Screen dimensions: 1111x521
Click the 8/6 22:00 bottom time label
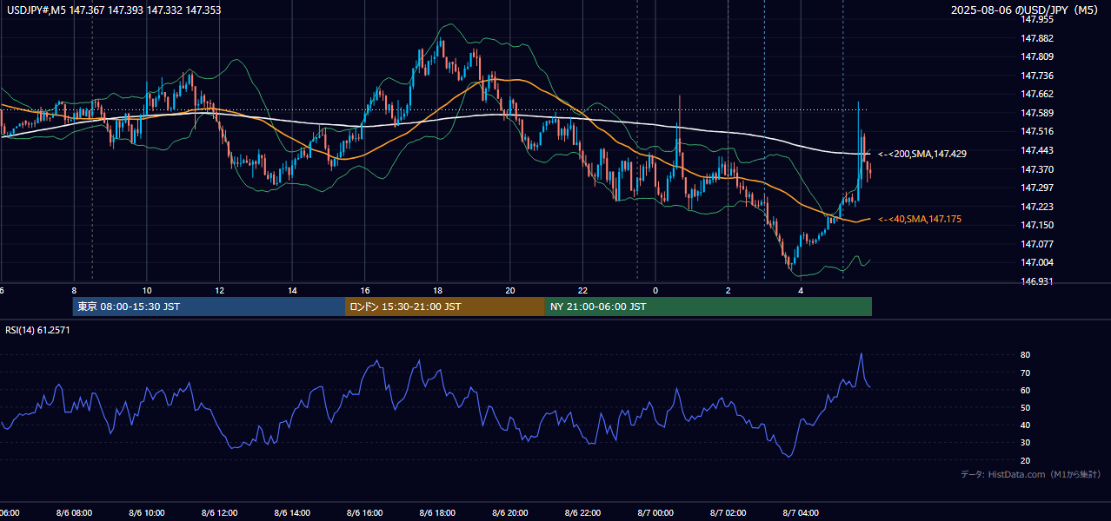click(x=582, y=512)
